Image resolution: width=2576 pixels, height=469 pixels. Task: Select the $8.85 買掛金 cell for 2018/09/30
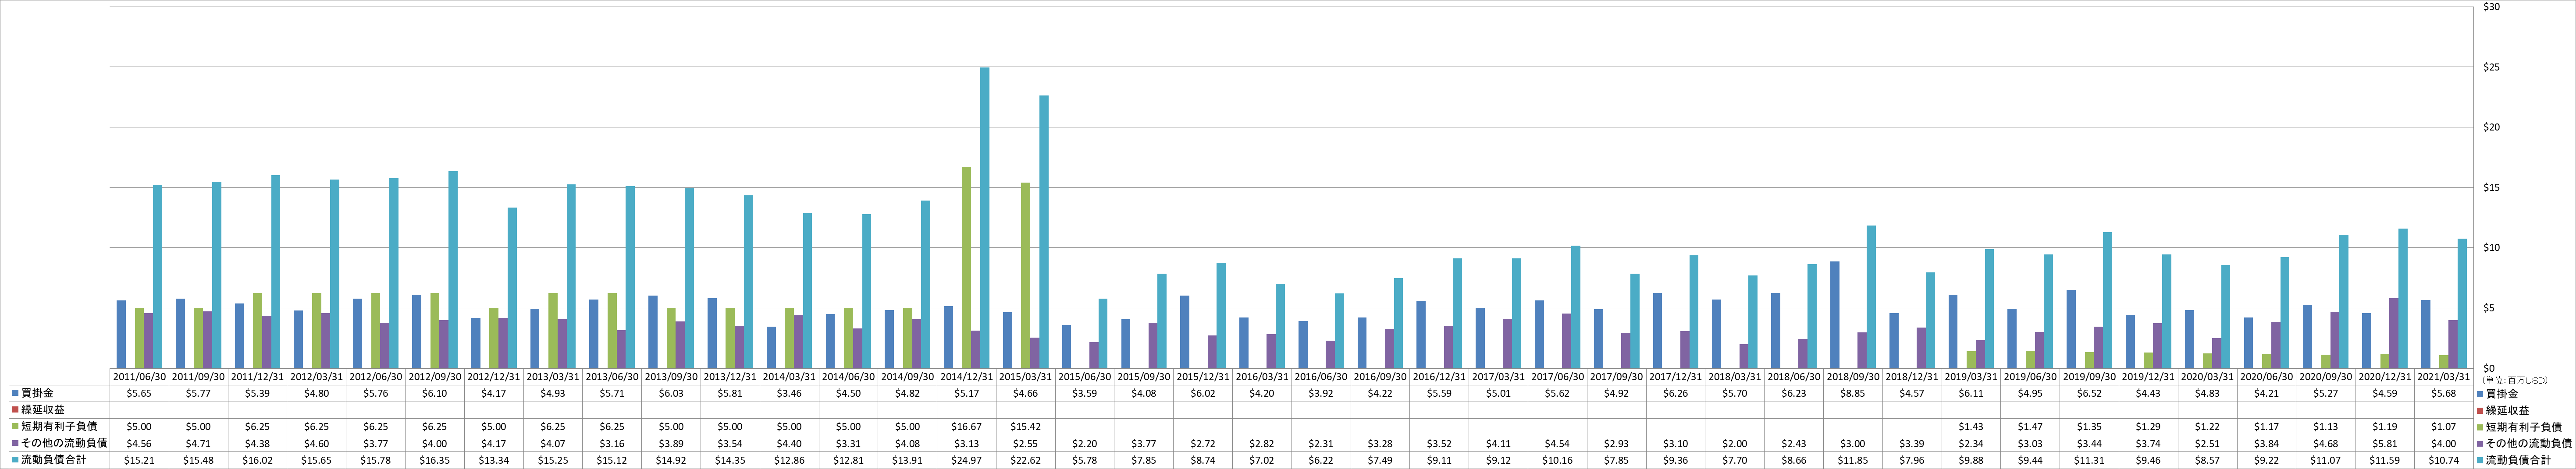click(x=1853, y=394)
